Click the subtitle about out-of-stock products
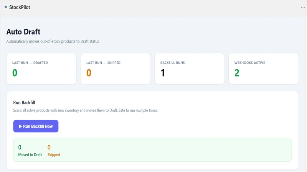This screenshot has width=307, height=172. point(53,41)
